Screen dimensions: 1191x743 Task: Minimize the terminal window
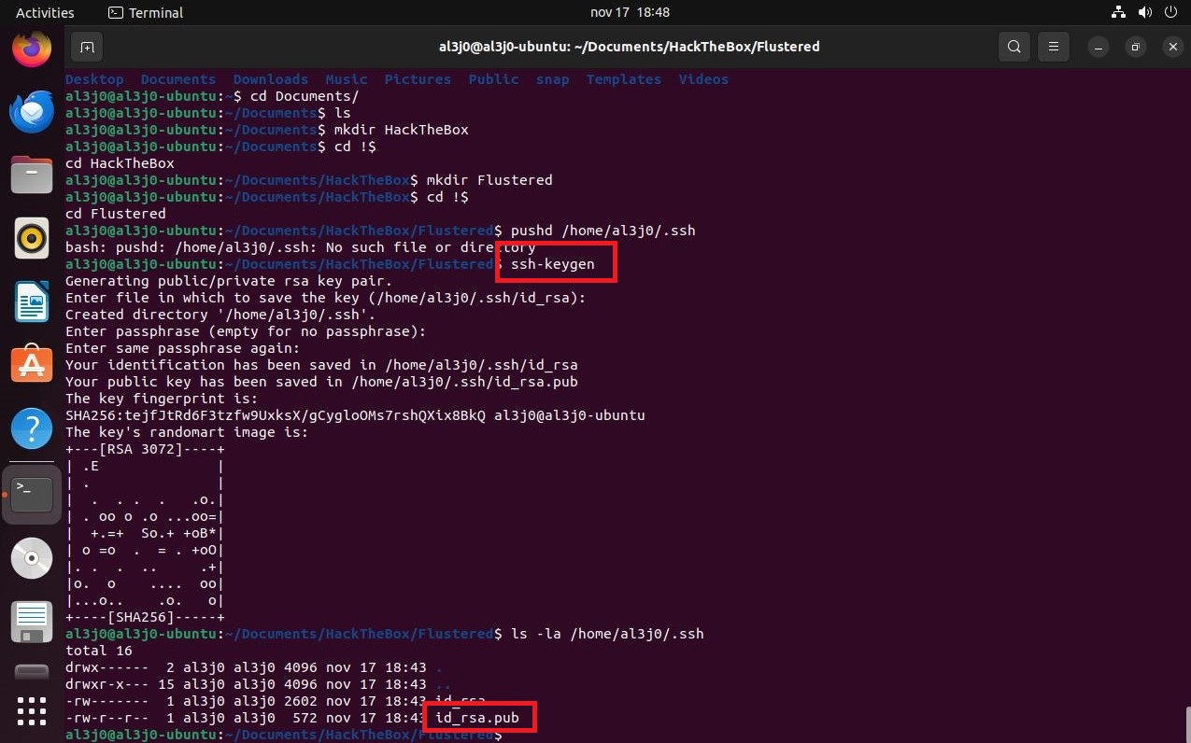[1099, 47]
